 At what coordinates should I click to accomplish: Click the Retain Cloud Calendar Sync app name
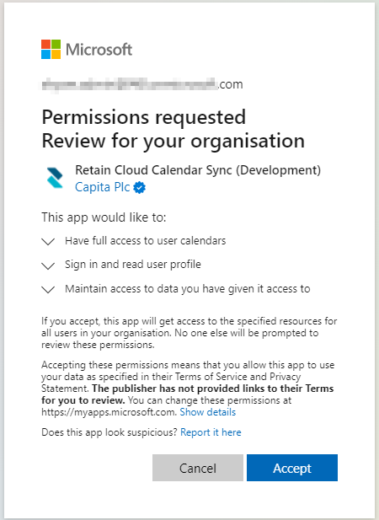pos(198,170)
